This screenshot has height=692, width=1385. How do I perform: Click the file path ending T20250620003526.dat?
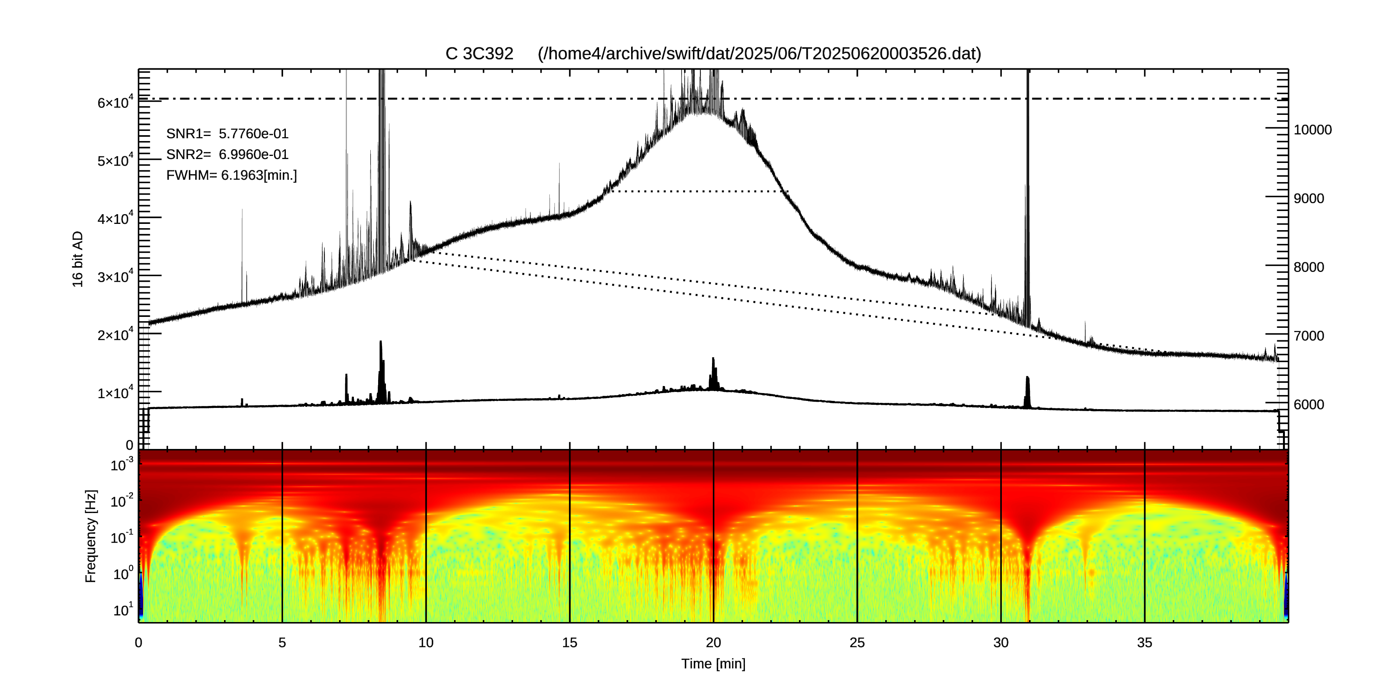point(759,54)
